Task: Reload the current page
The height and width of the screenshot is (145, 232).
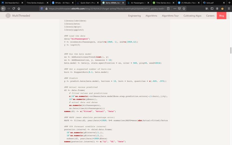Action: [14, 9]
